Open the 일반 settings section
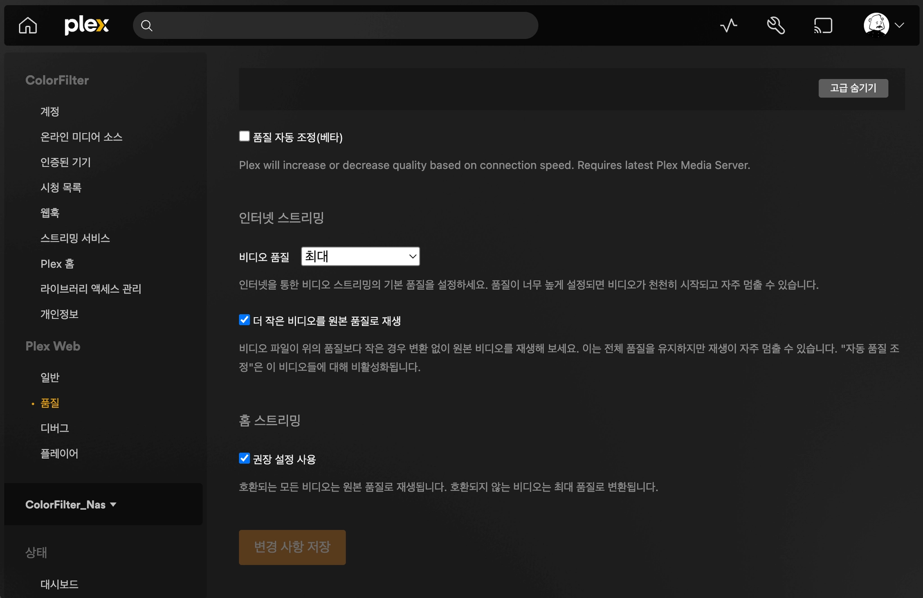Image resolution: width=923 pixels, height=598 pixels. pos(50,377)
